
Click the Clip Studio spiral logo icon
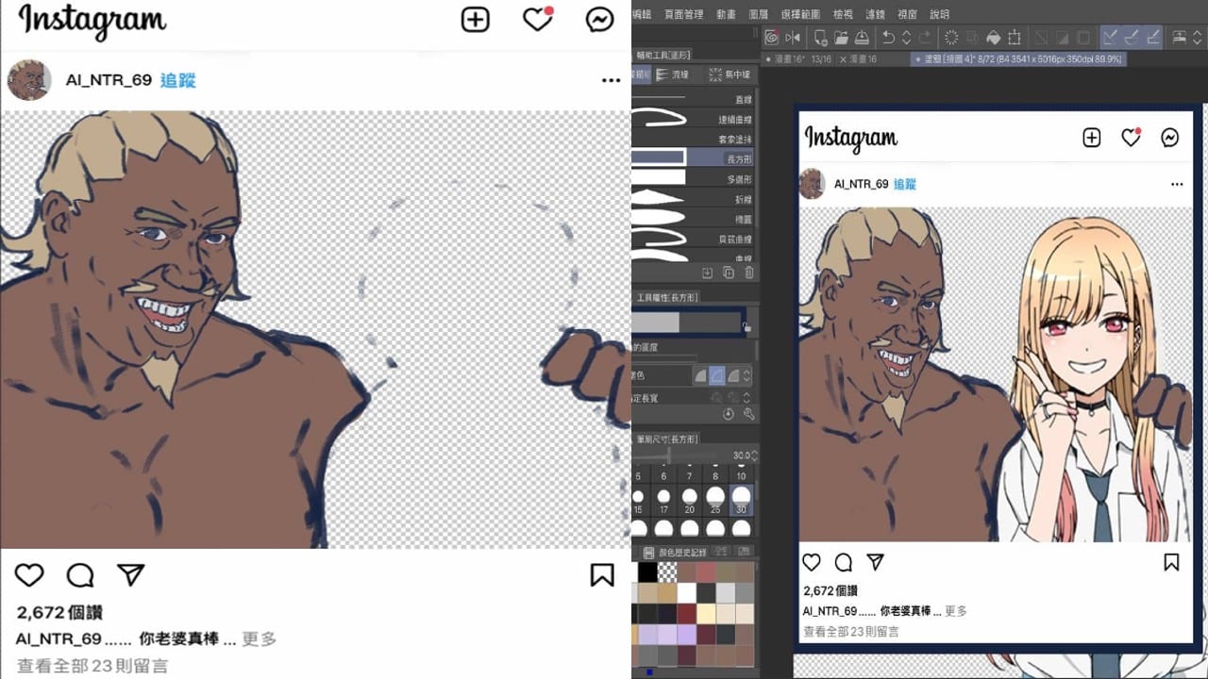coord(771,38)
